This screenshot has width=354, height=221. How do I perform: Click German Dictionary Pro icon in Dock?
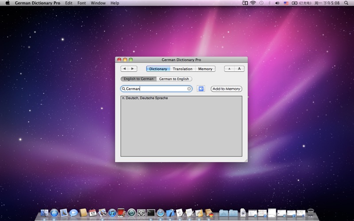click(x=209, y=213)
